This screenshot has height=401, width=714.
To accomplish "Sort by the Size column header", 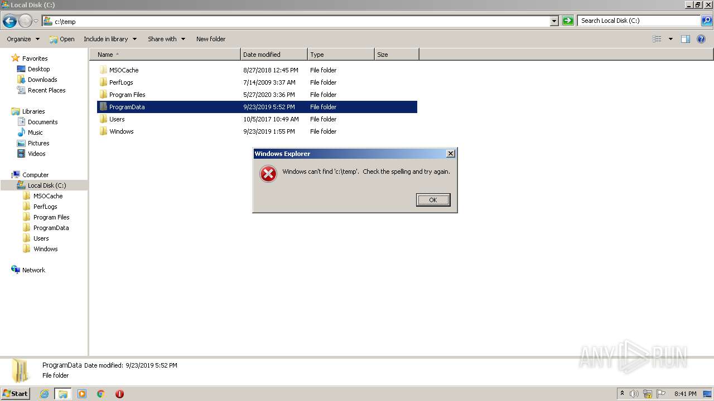I will (397, 55).
